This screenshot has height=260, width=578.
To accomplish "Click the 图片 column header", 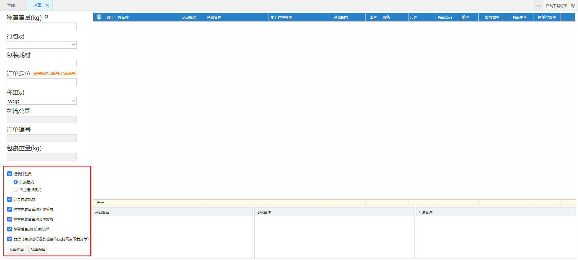I will pos(373,17).
